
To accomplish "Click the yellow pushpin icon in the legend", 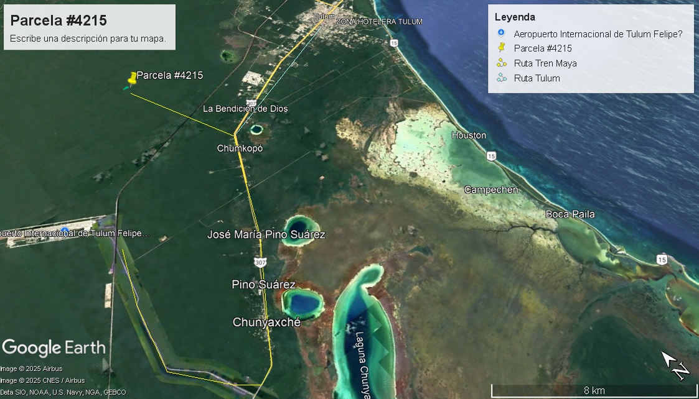I will click(501, 48).
